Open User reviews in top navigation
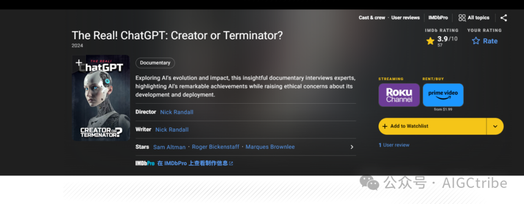Viewport: 524px width, 204px height. 405,18
